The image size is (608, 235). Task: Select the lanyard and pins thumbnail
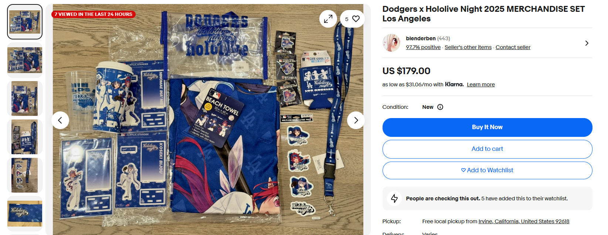coord(25,137)
